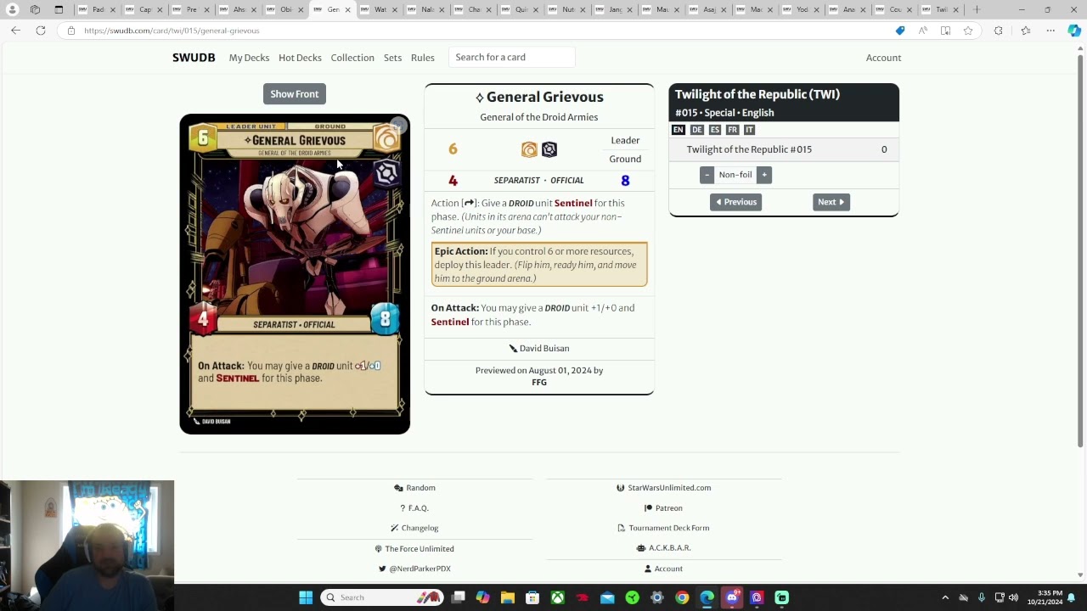1087x611 pixels.
Task: Click the SWUDB logo link
Action: click(194, 58)
